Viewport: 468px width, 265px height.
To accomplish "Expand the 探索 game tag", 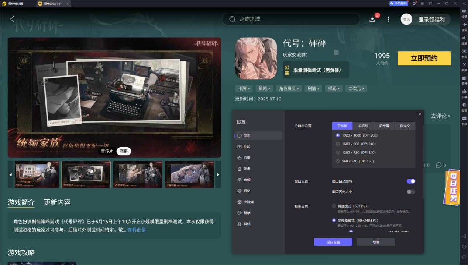I will (x=334, y=88).
